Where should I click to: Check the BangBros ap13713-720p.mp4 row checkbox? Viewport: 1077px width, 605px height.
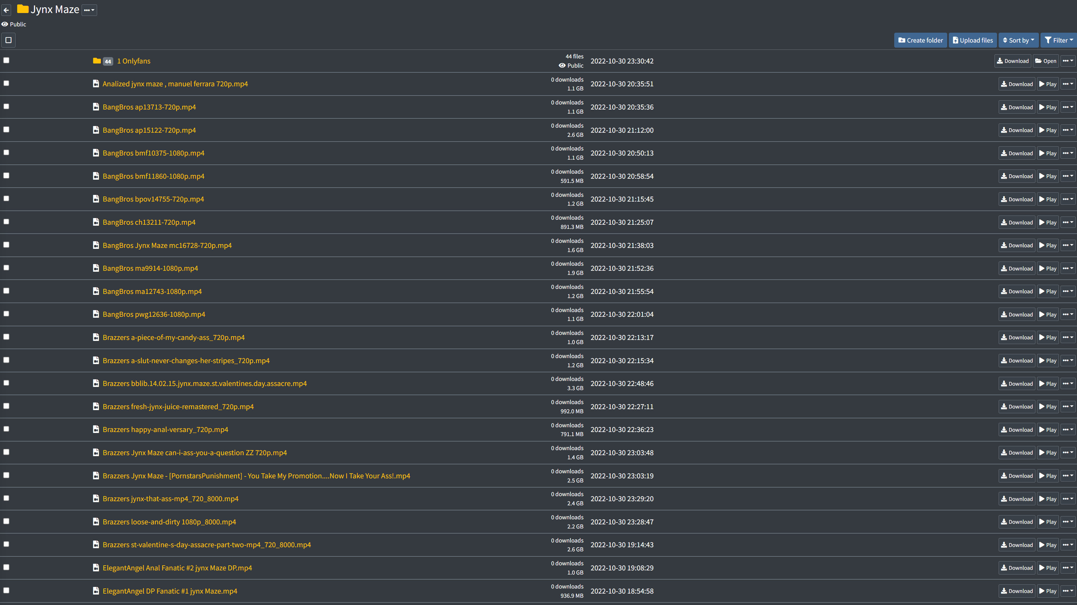tap(6, 106)
